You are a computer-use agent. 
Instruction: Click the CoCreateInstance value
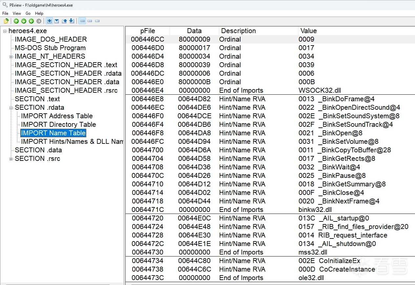coord(337,269)
